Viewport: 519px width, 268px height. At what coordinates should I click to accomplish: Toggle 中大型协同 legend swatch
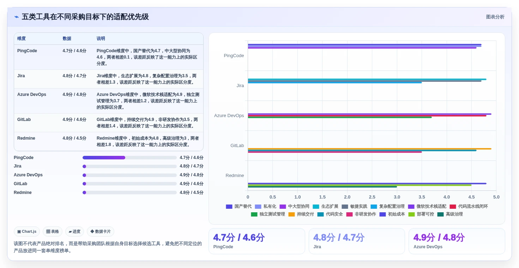283,207
